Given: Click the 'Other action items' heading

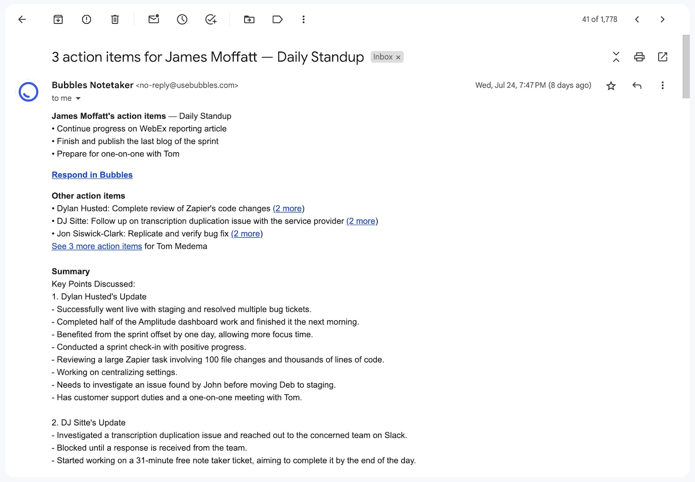Looking at the screenshot, I should 88,196.
